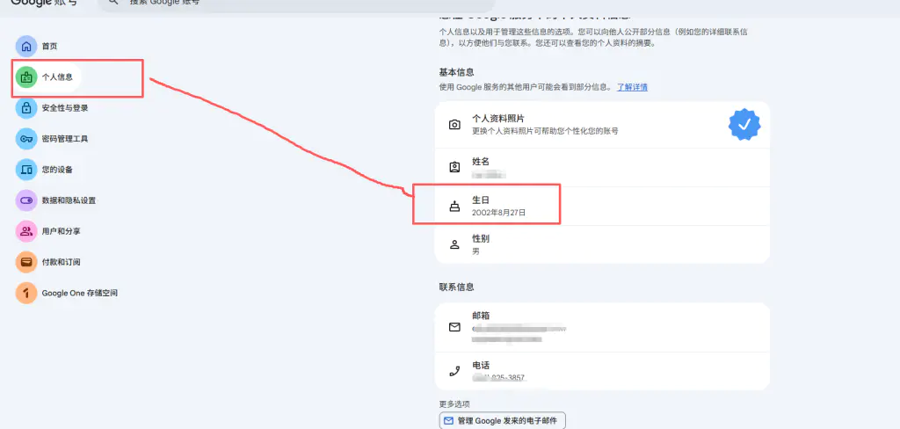Viewport: 900px width, 429px height.
Task: Click the 密码管理工具 key icon
Action: [26, 139]
